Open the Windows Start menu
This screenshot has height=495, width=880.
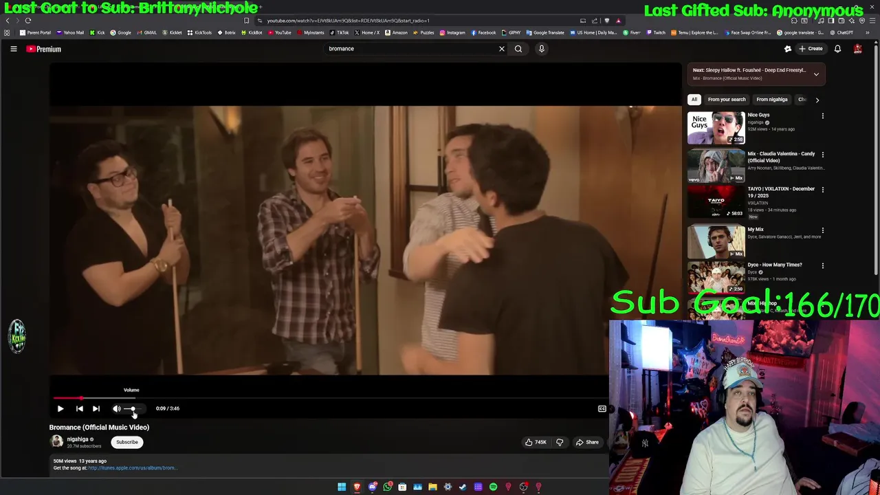click(342, 487)
